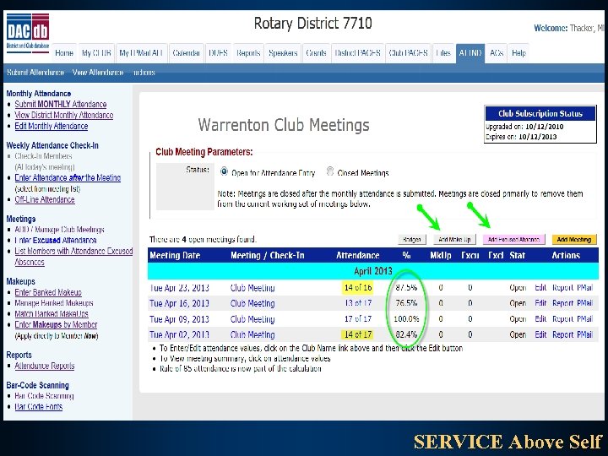
Task: Click PMail for Apr 02 meeting
Action: click(584, 334)
